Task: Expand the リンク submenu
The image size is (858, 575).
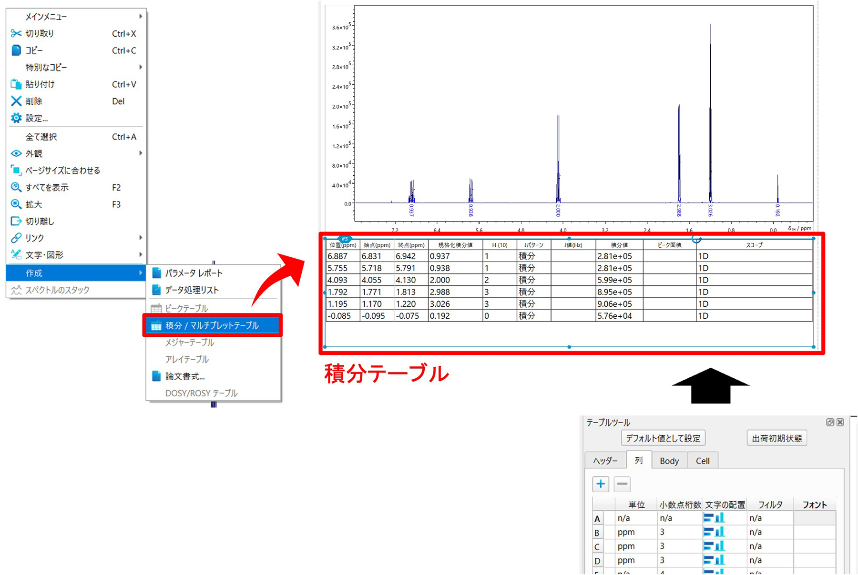Action: (x=76, y=238)
